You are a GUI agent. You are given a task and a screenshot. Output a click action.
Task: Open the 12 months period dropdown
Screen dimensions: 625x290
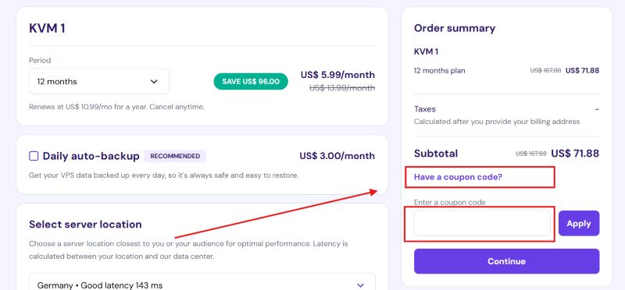99,82
